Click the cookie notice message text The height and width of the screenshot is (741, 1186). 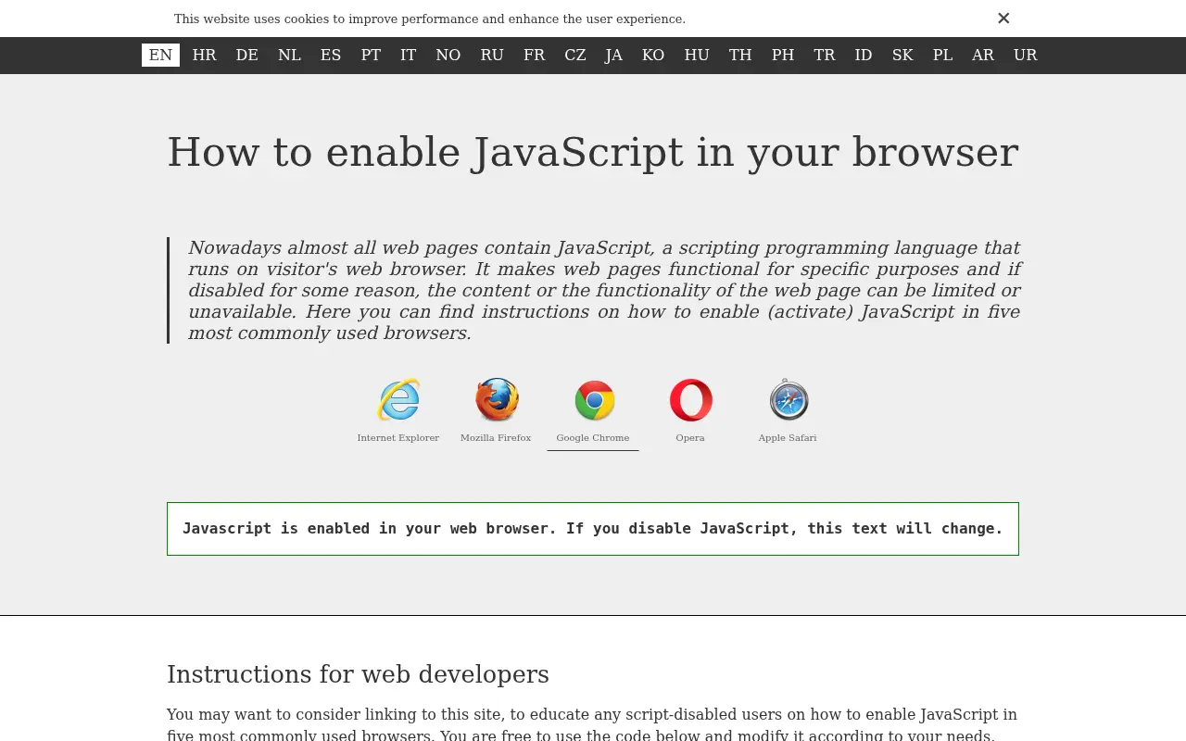(x=430, y=19)
